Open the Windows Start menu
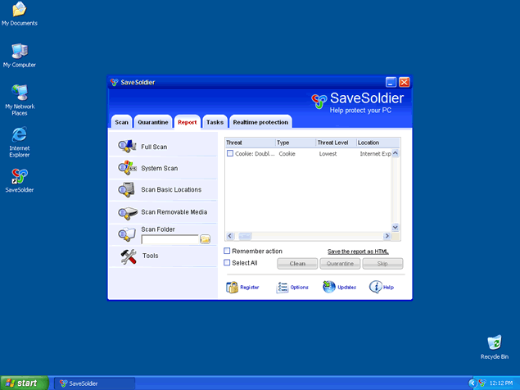Image resolution: width=520 pixels, height=390 pixels. pyautogui.click(x=22, y=383)
